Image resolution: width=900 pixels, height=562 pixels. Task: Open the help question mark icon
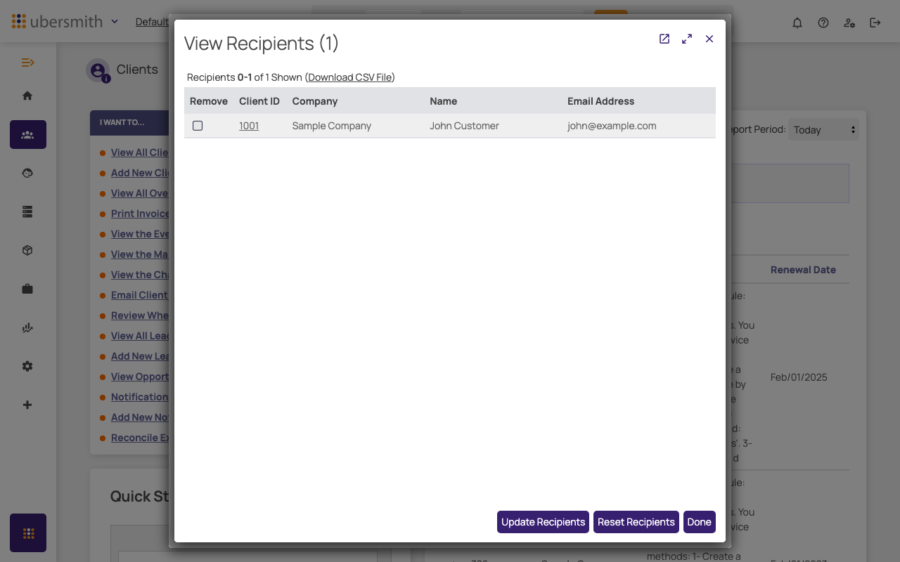823,22
